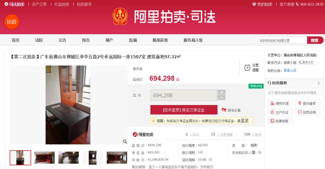Open the 联系方式 contact popup
The height and width of the screenshot is (169, 325).
[306, 62]
